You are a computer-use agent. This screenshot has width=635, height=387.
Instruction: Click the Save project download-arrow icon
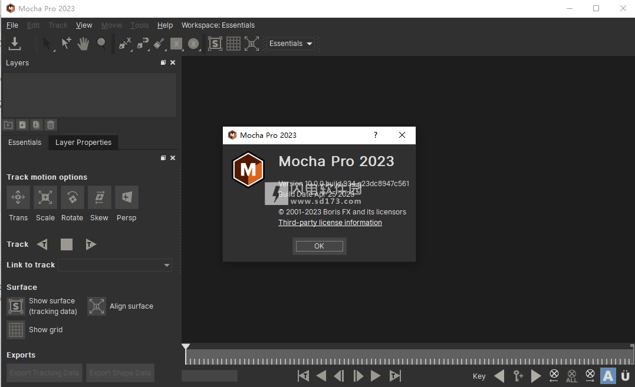[x=15, y=43]
